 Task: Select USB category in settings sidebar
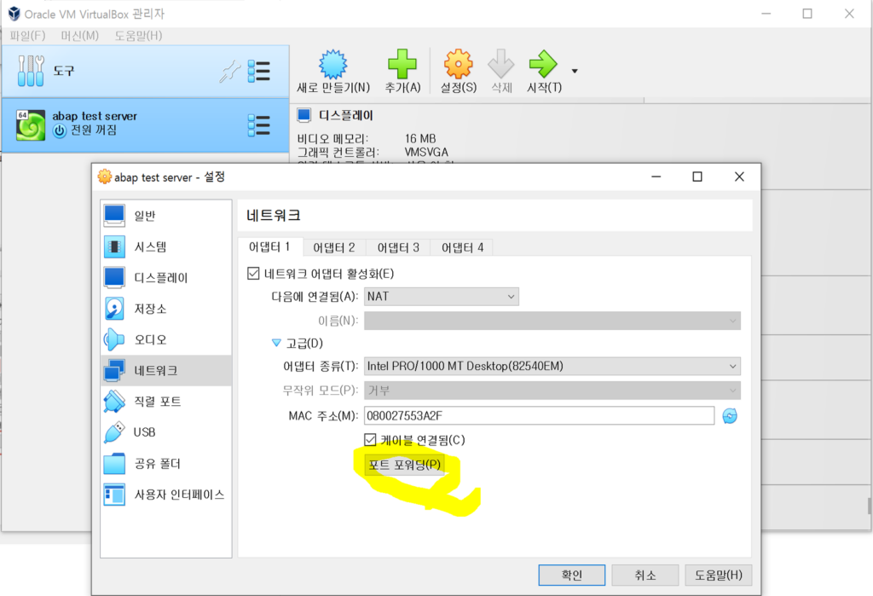click(166, 432)
